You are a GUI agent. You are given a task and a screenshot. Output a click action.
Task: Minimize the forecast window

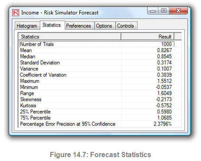153,11
